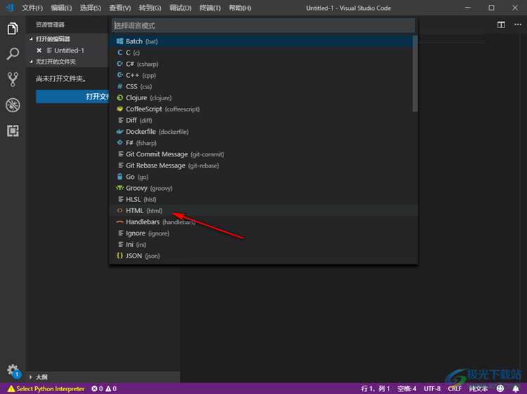Select the F# (fsharp) language mode

click(x=263, y=143)
